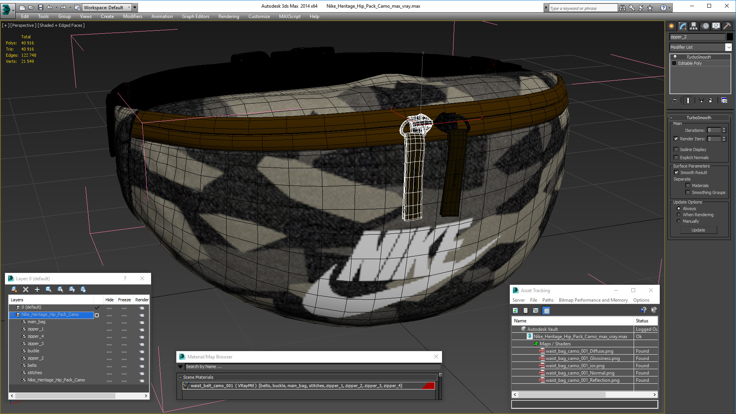Switch to the Modify command panel

(683, 26)
